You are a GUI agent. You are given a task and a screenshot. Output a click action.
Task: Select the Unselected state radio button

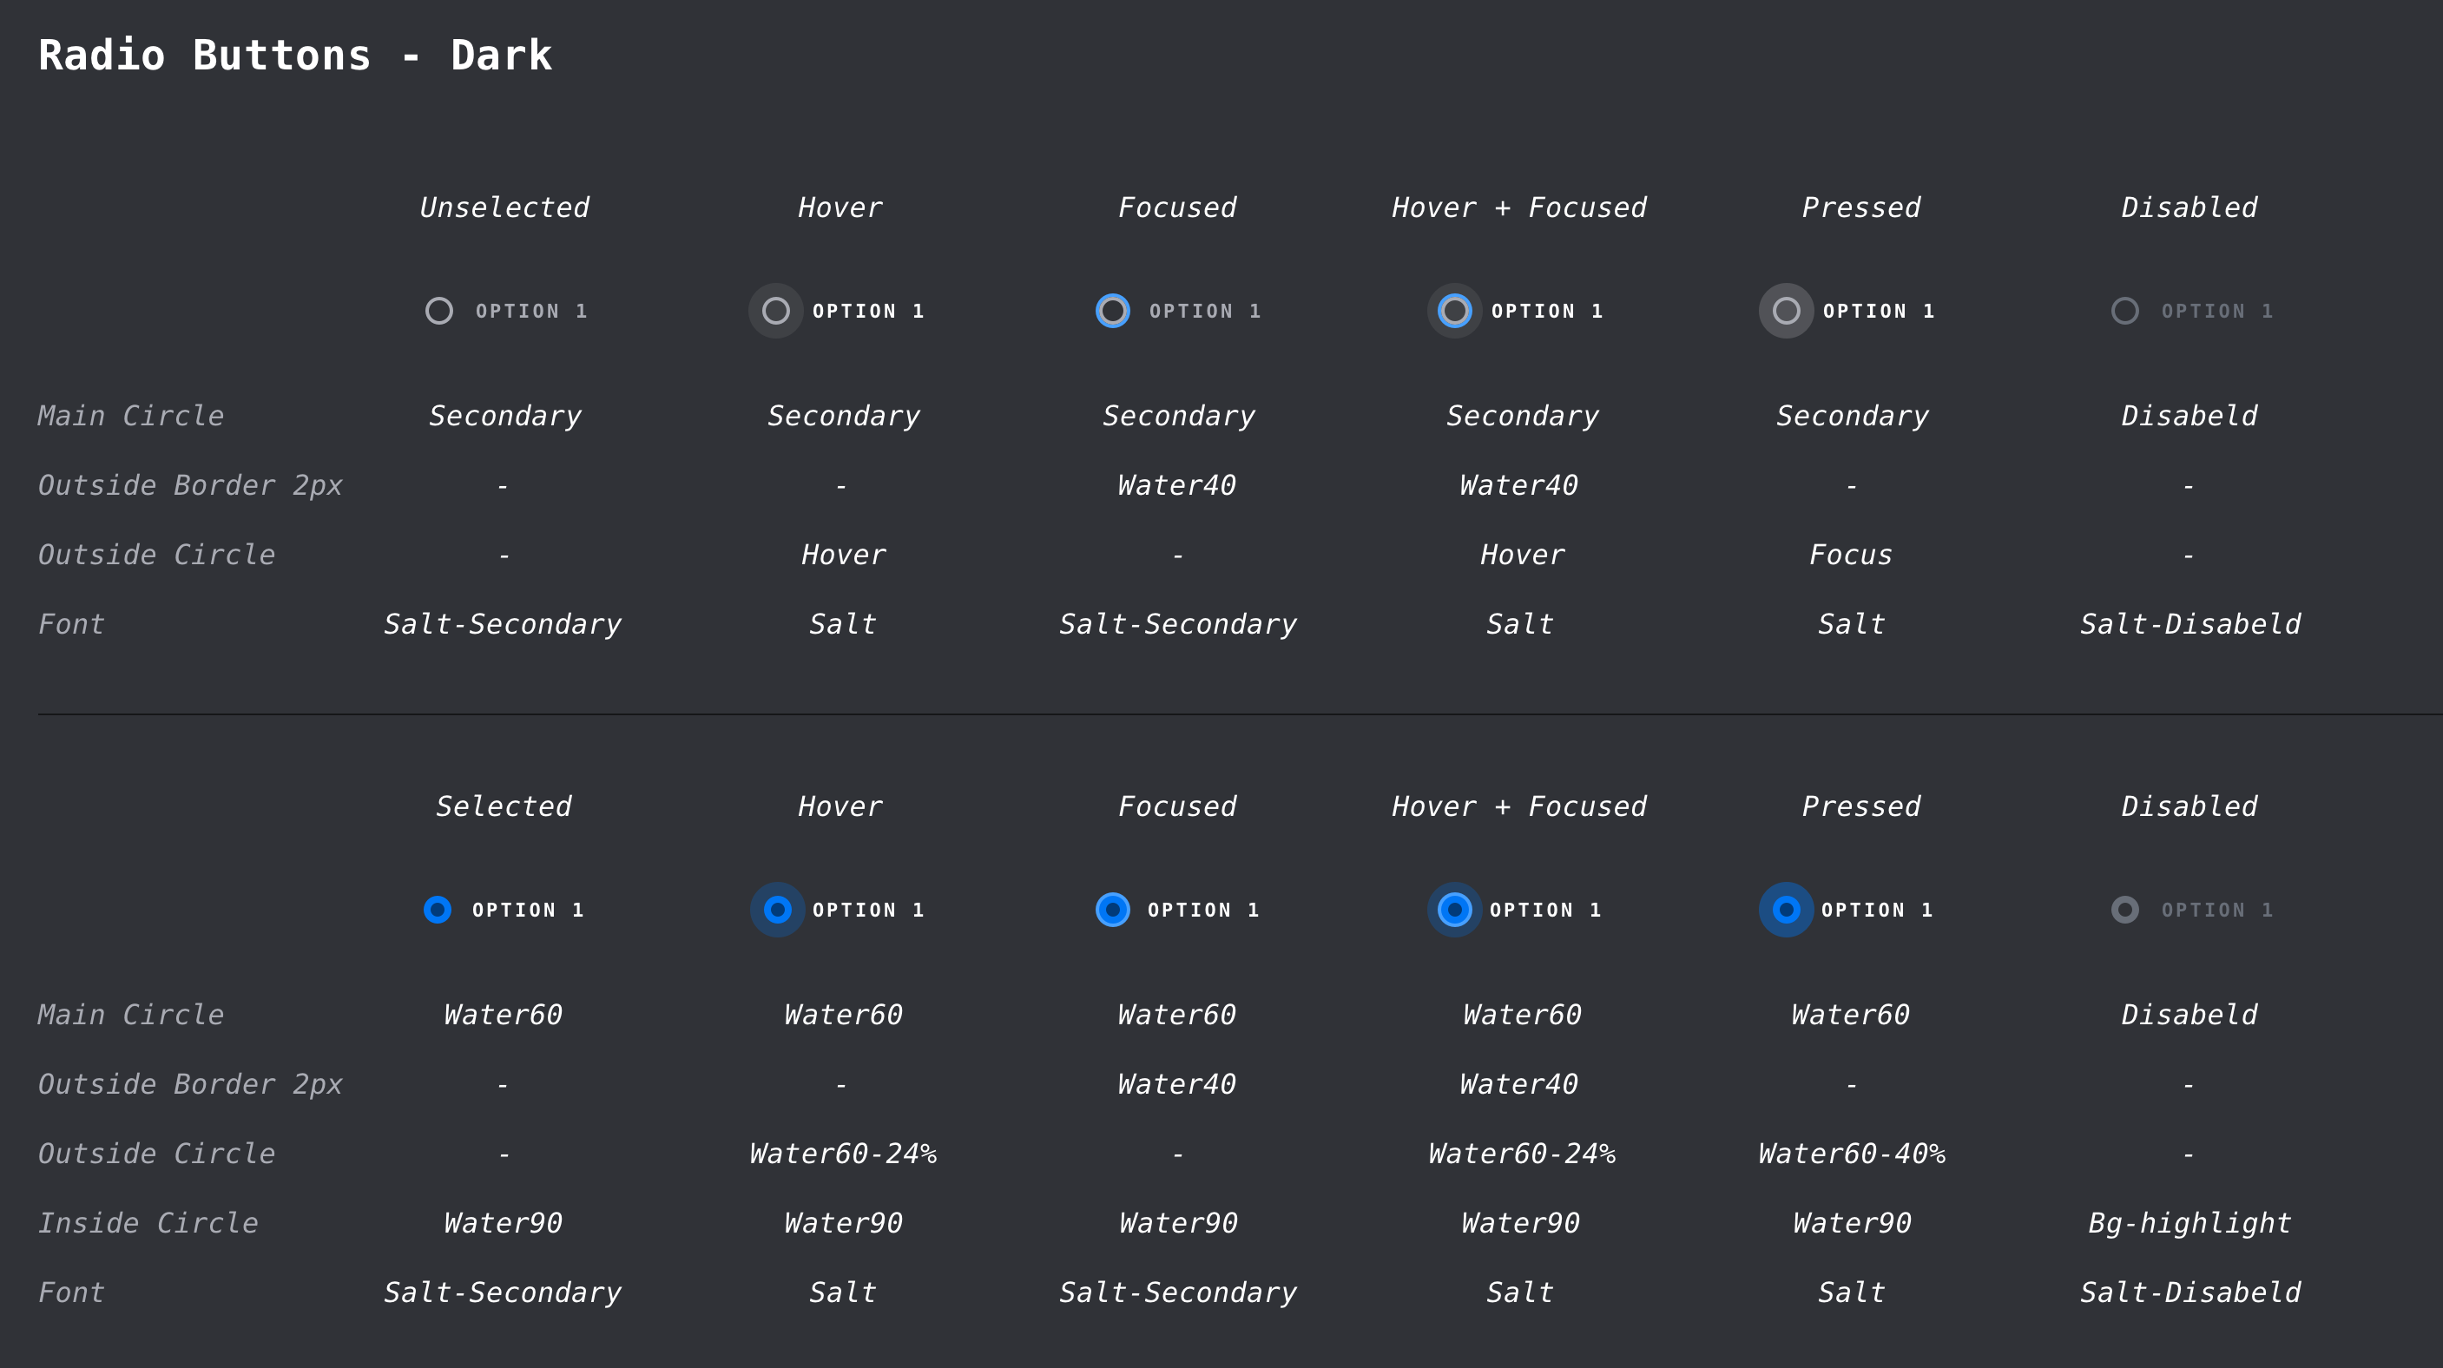click(x=439, y=311)
